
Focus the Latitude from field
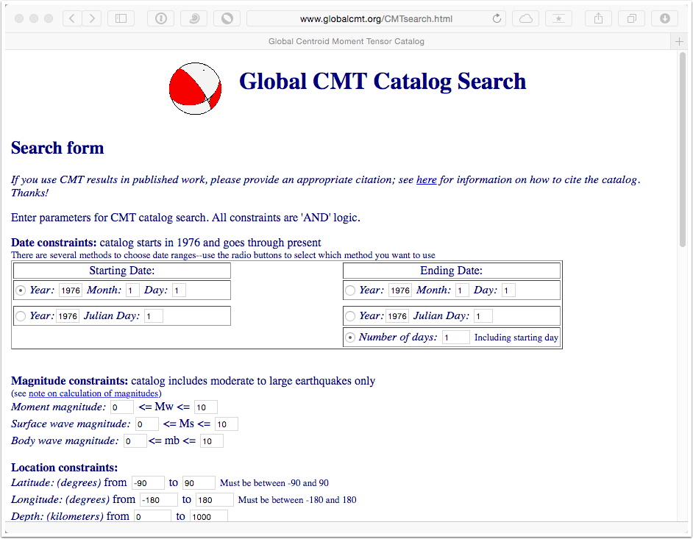tap(148, 483)
